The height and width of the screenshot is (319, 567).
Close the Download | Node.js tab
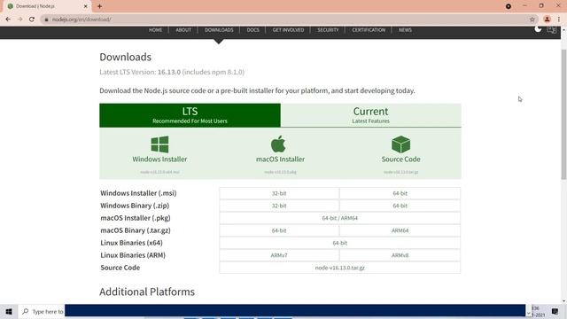[86, 6]
